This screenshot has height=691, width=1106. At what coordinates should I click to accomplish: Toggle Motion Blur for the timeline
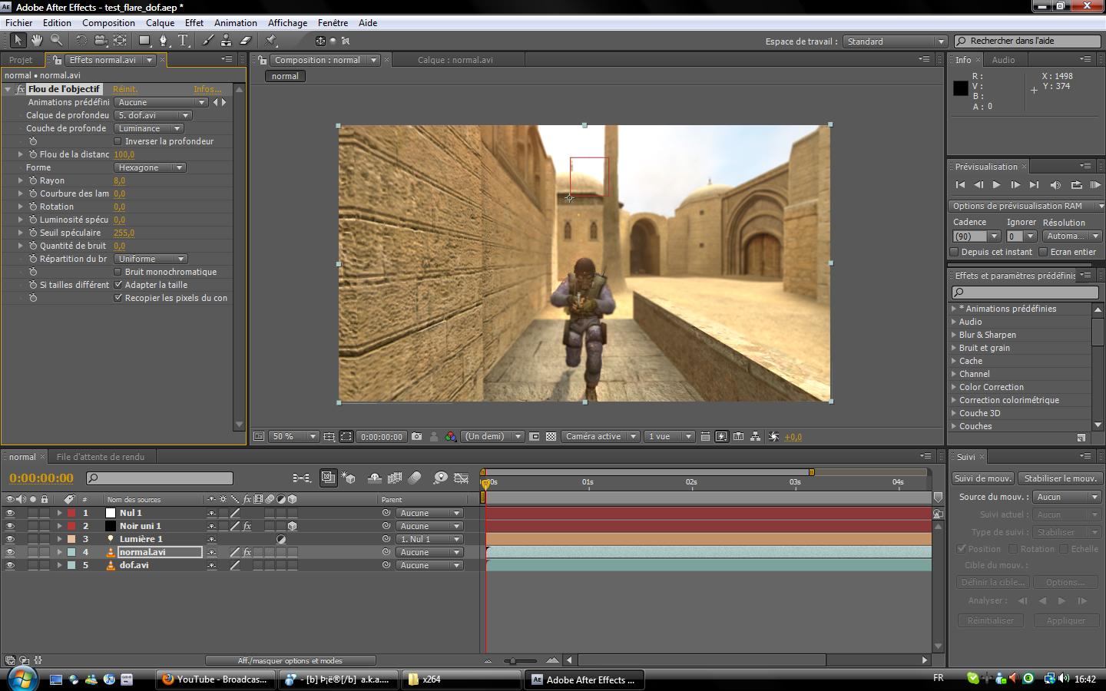click(x=415, y=478)
